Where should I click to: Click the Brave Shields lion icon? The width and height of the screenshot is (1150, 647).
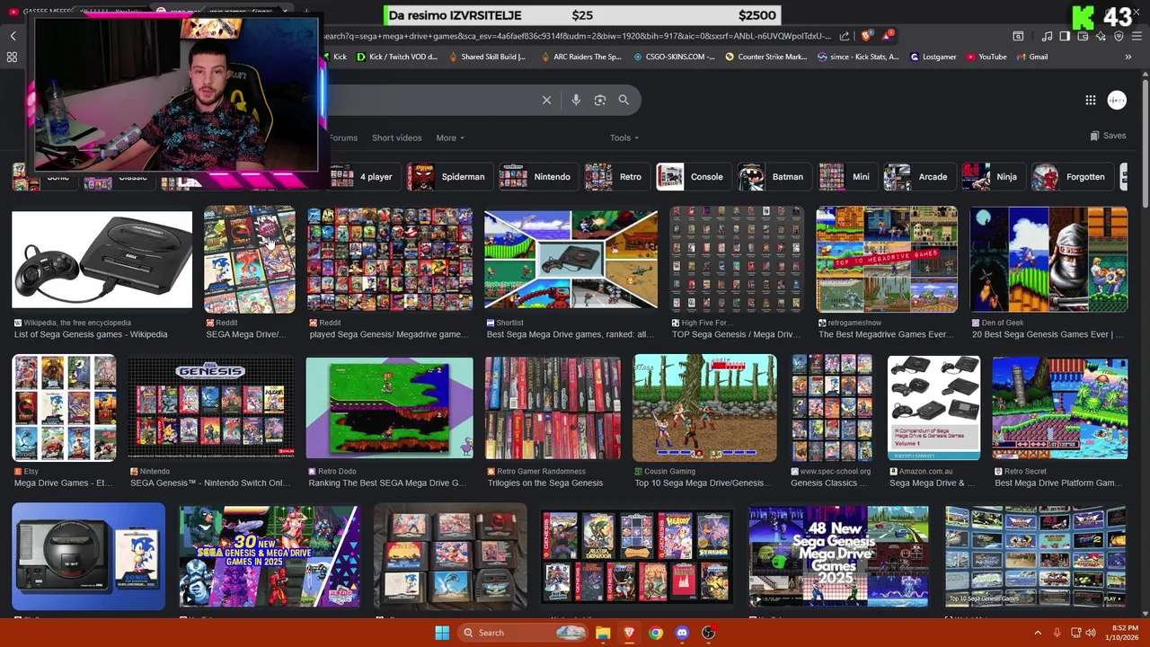[x=866, y=36]
